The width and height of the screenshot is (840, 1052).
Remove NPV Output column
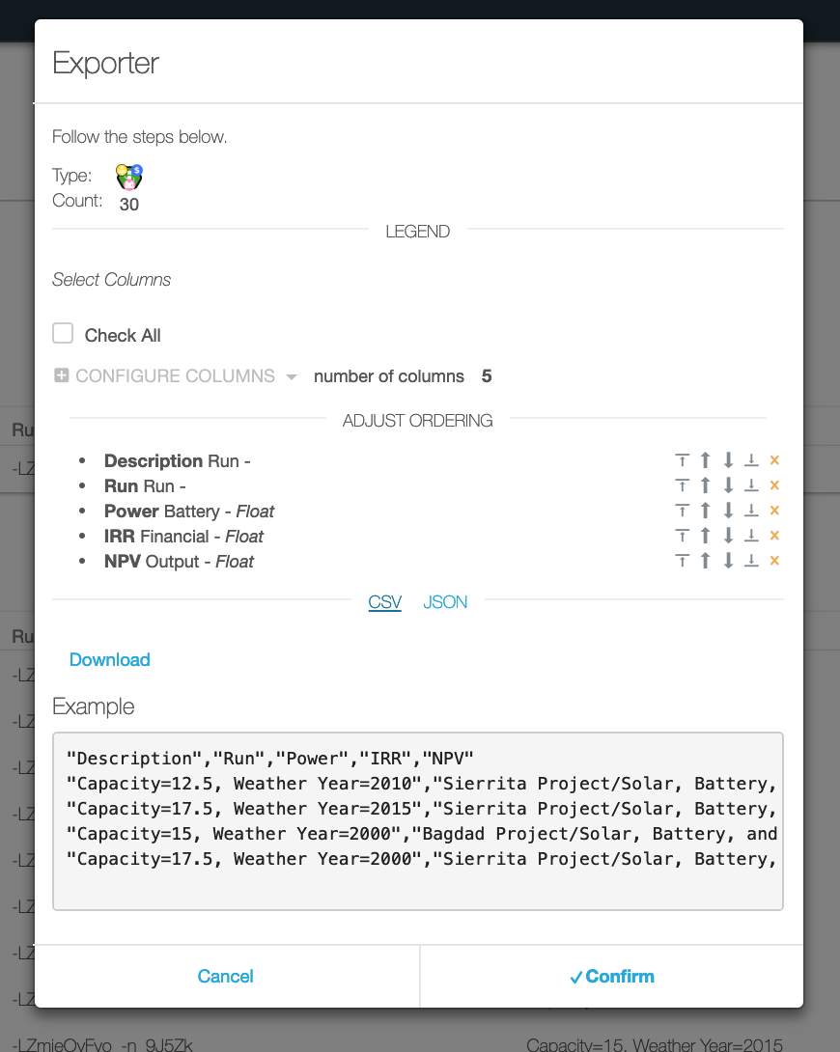click(x=774, y=560)
